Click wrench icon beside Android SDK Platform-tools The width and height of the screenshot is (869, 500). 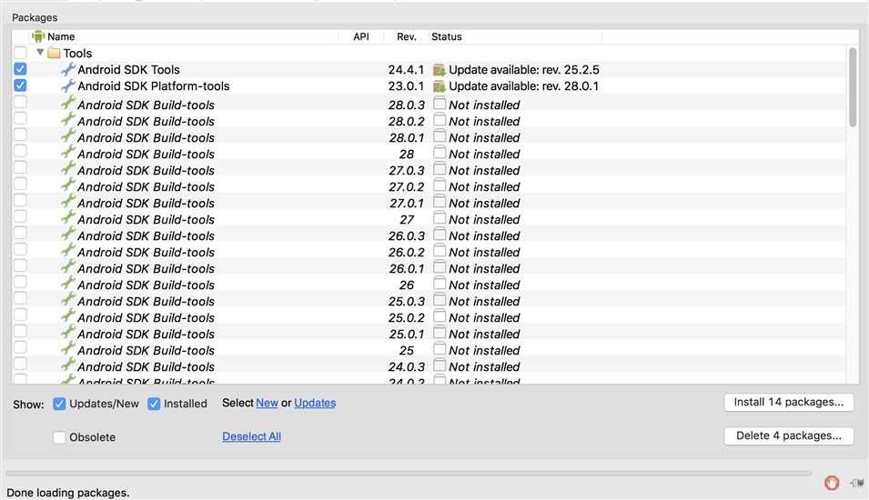click(68, 85)
